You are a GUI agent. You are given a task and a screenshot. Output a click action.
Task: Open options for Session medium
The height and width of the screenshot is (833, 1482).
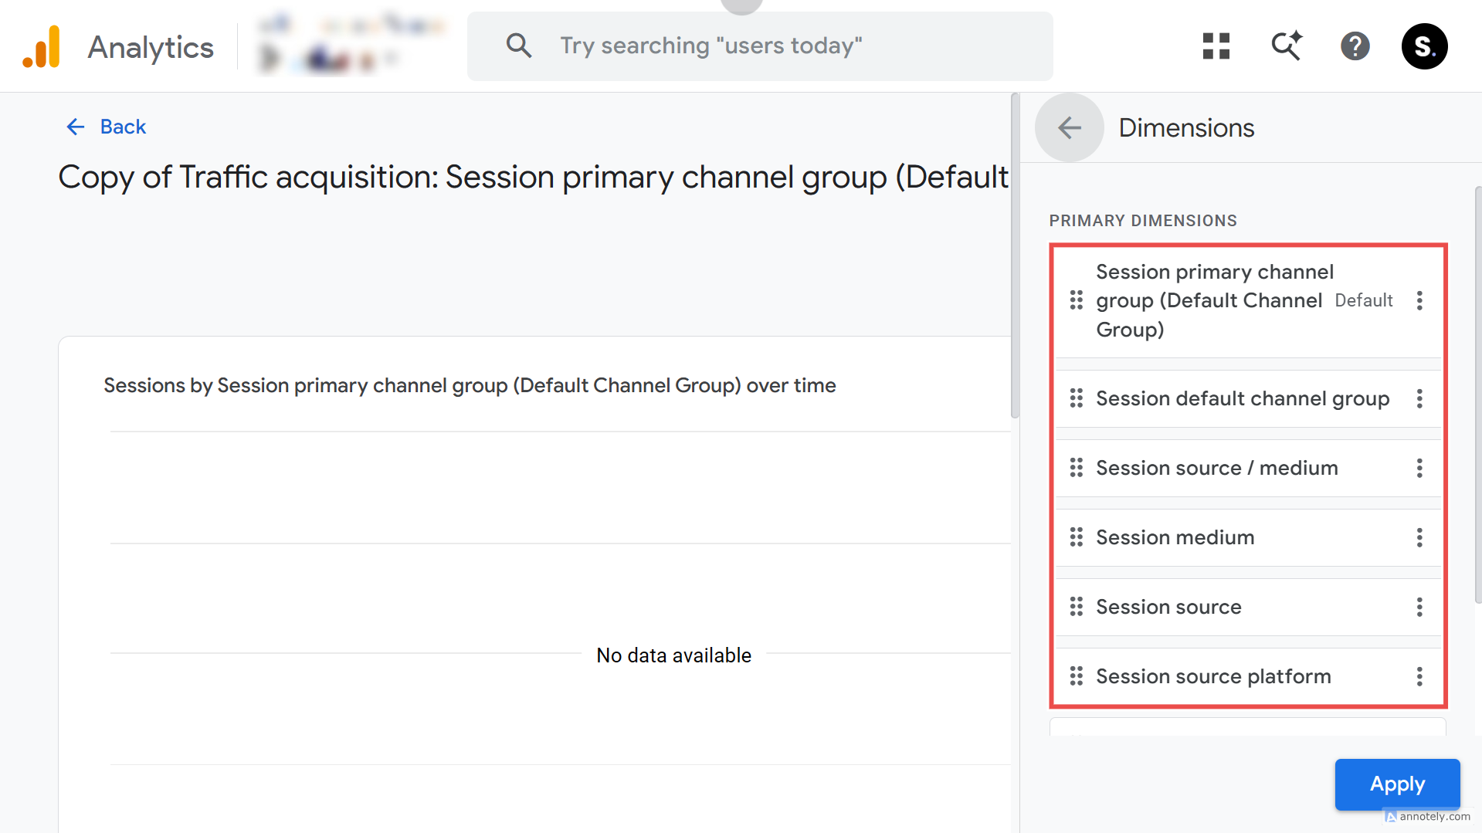click(x=1419, y=537)
